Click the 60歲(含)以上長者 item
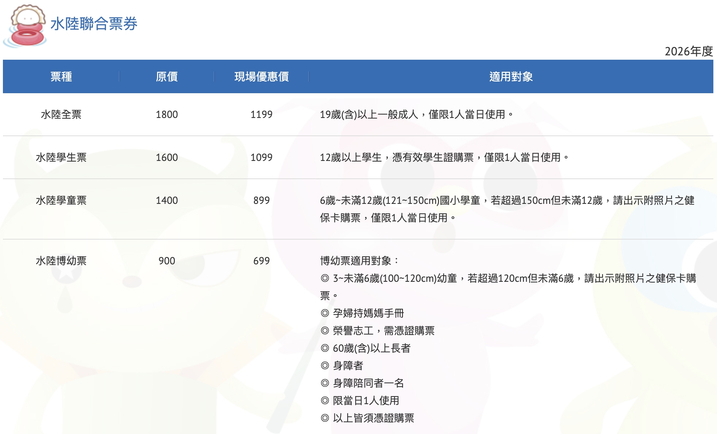717x434 pixels. [365, 348]
